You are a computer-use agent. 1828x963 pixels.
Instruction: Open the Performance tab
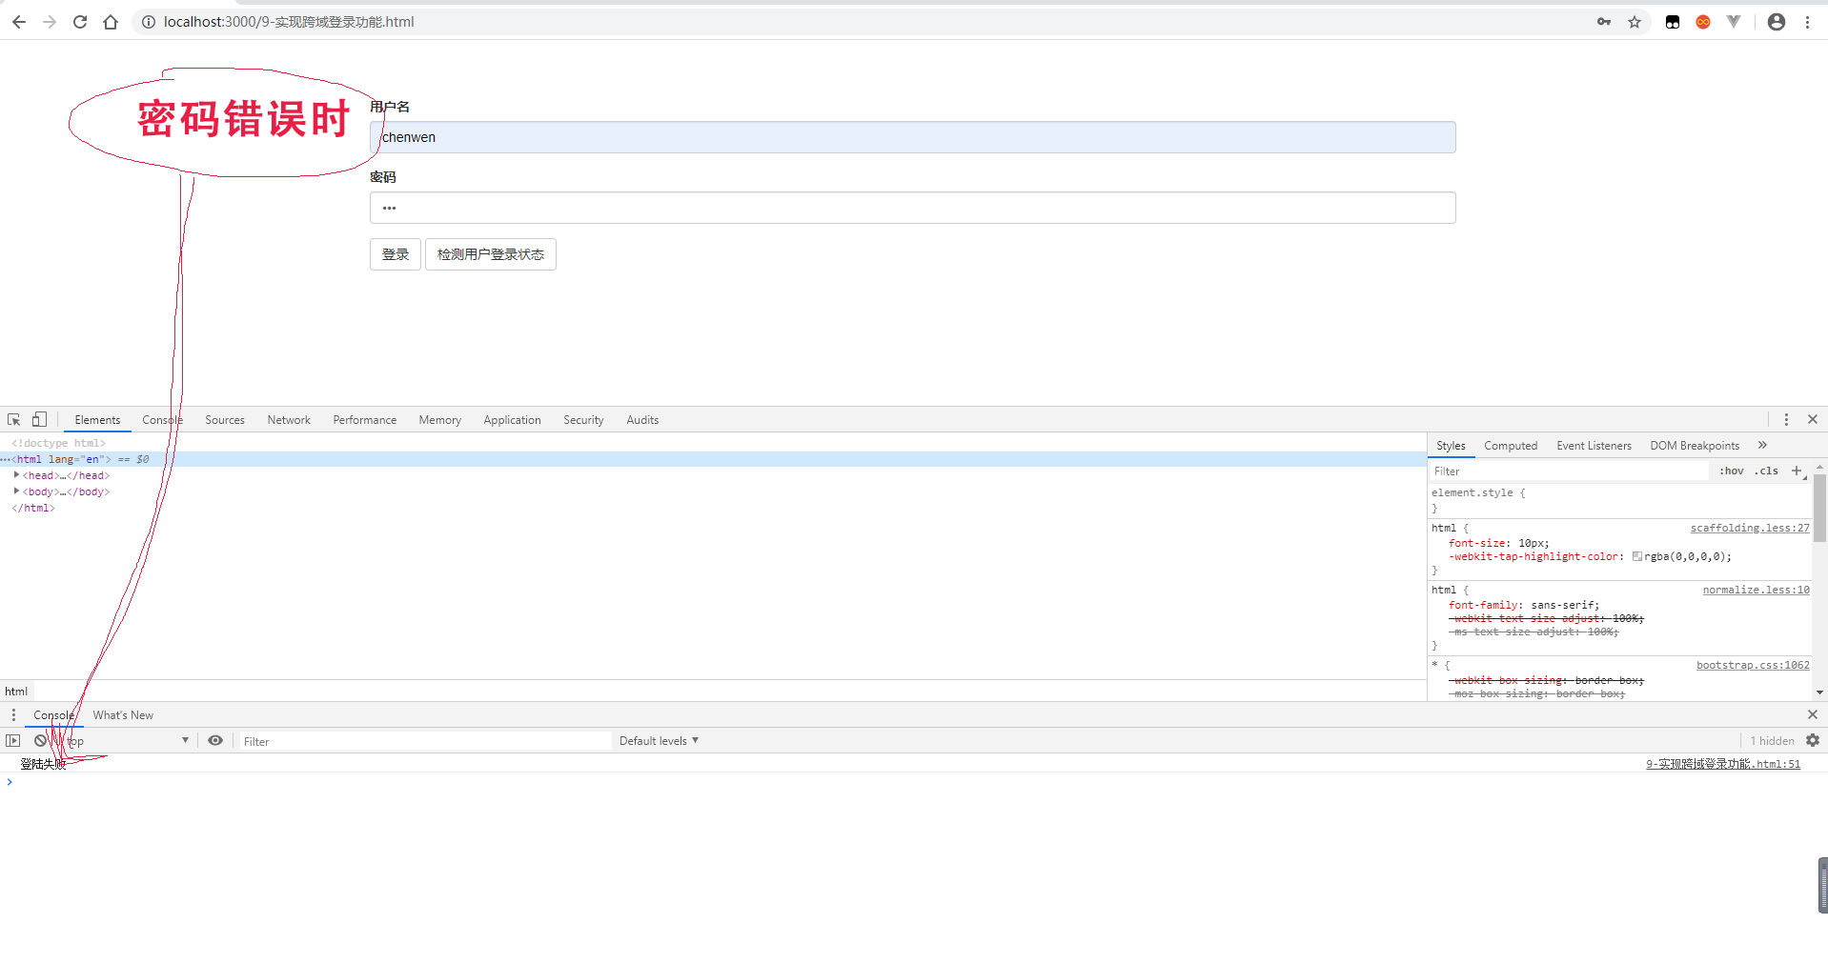tap(365, 419)
